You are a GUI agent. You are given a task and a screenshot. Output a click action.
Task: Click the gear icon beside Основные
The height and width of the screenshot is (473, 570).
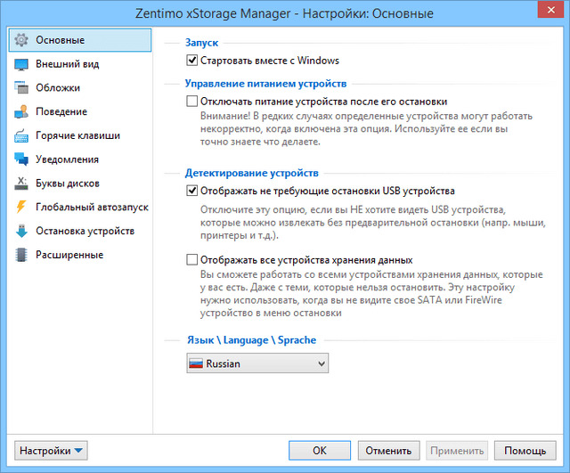coord(22,40)
